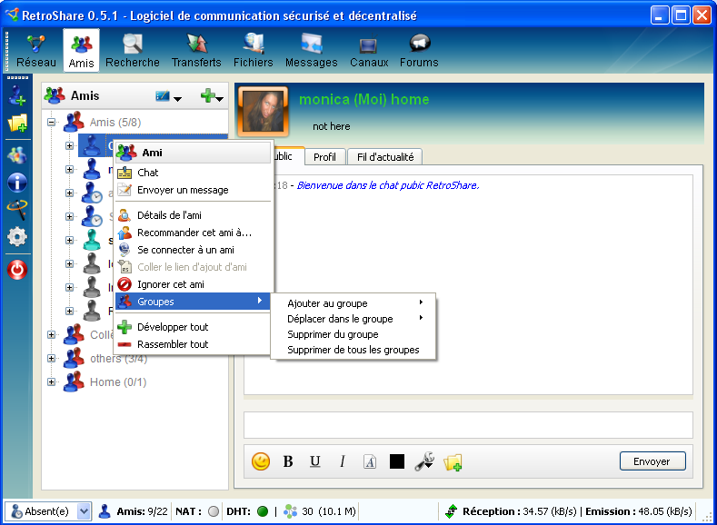The width and height of the screenshot is (717, 525).
Task: Click the green DHT status indicator
Action: point(263,511)
